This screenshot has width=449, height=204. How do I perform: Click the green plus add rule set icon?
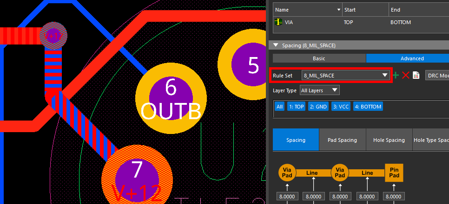point(396,76)
